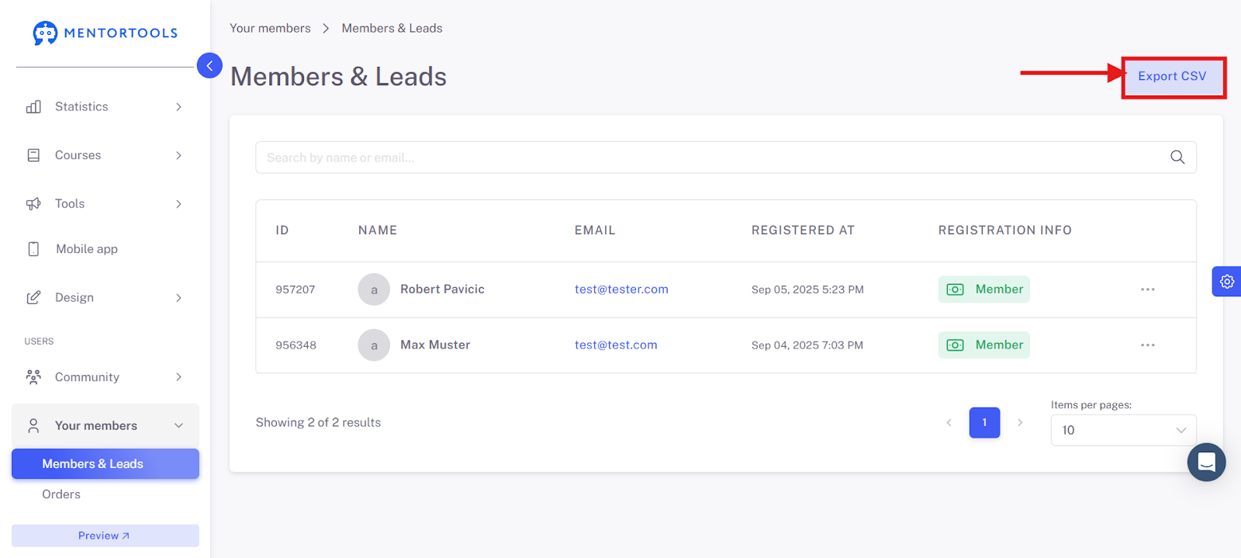Open Orders in the sidebar

(x=61, y=494)
